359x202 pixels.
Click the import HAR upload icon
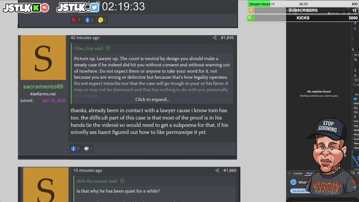pyautogui.click(x=355, y=70)
